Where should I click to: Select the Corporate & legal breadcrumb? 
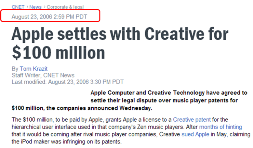65,7
